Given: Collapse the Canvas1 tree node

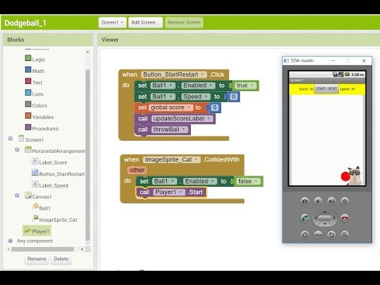Looking at the screenshot, I should tap(17, 196).
